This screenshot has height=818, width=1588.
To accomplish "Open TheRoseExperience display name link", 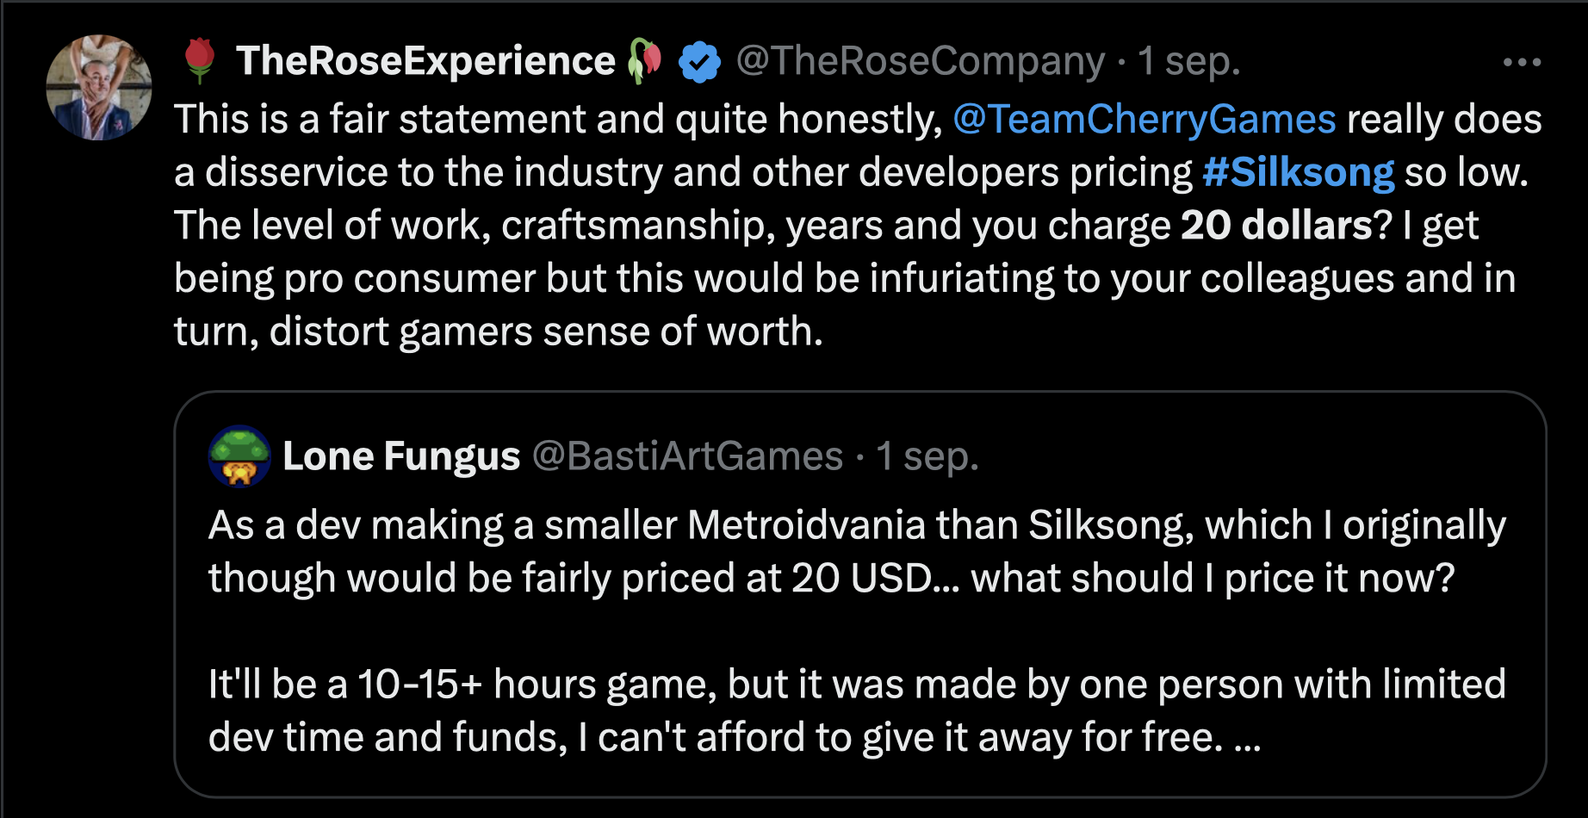I will tap(425, 61).
